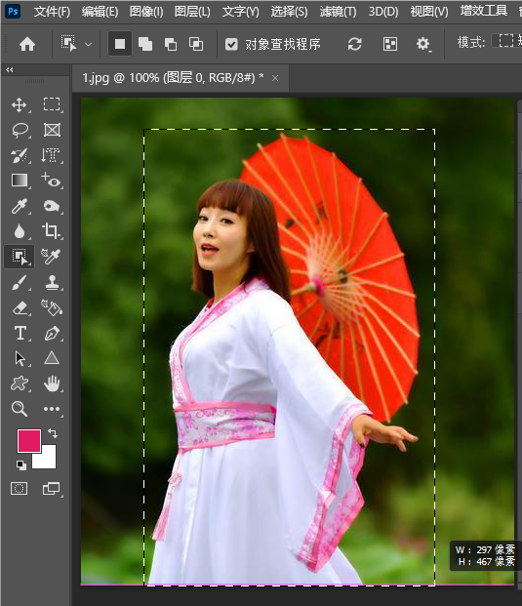Select the Triangle shape tool
The width and height of the screenshot is (522, 606).
(x=52, y=358)
